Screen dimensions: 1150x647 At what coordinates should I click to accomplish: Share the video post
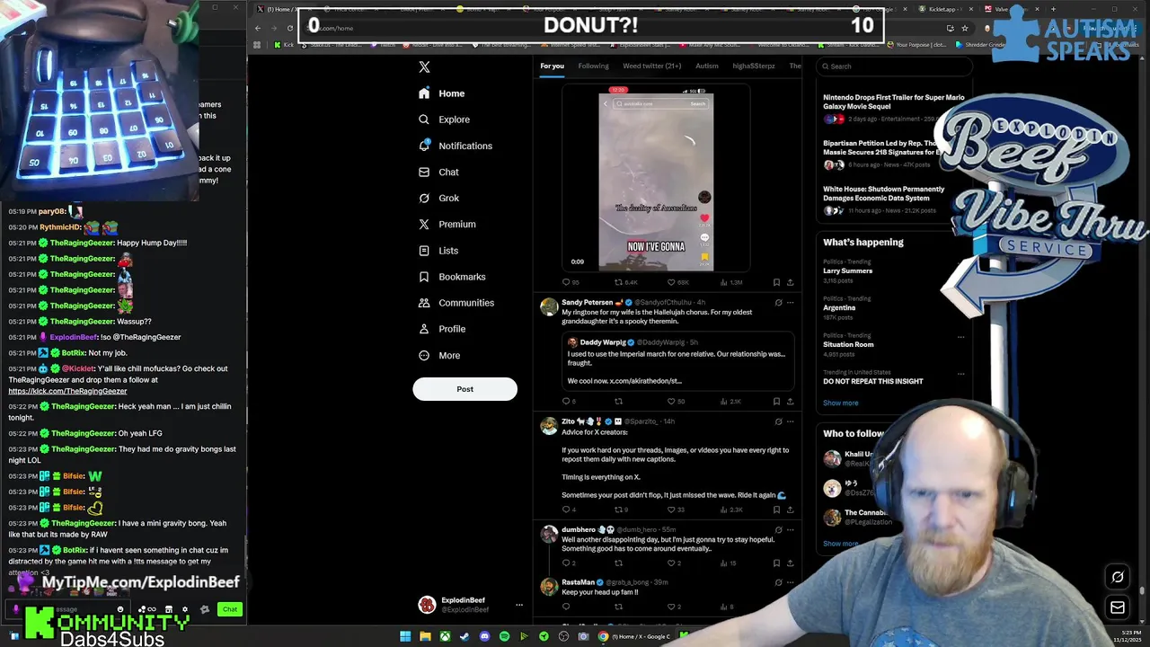coord(791,282)
